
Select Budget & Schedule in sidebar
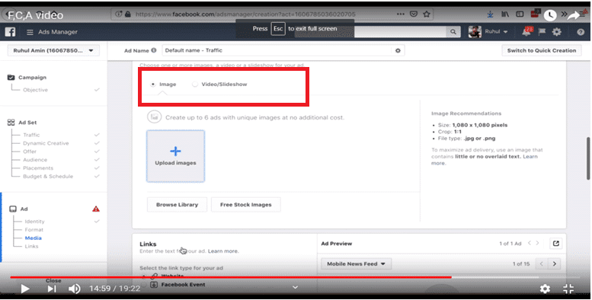click(x=48, y=176)
